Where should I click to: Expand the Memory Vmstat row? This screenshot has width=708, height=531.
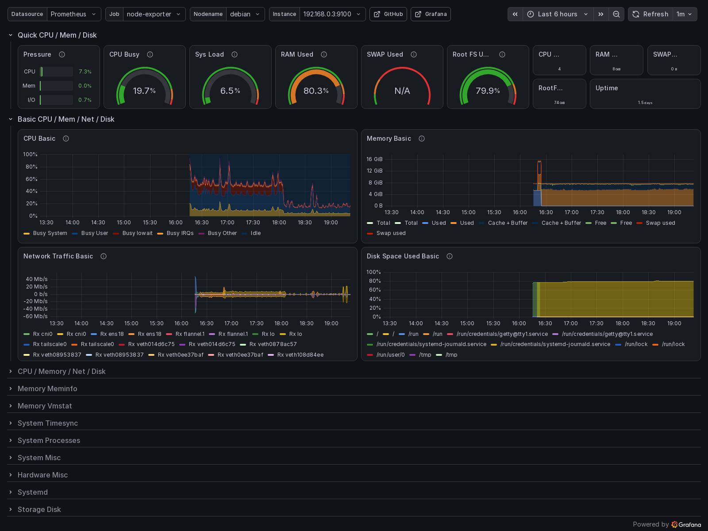tap(45, 406)
